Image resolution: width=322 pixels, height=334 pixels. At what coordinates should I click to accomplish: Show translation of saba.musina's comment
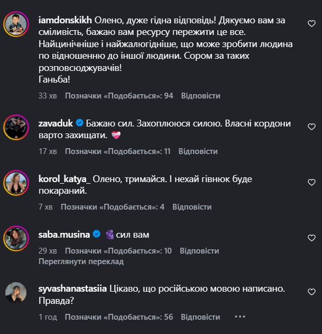tap(81, 261)
